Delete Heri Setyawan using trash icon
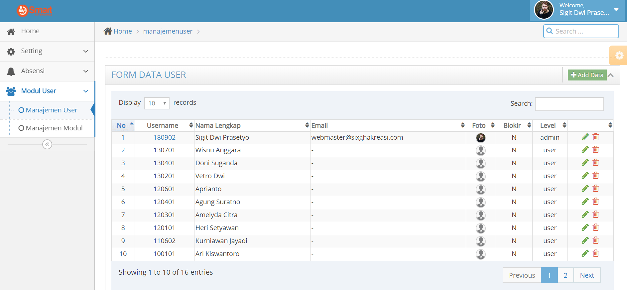627x290 pixels. tap(596, 228)
